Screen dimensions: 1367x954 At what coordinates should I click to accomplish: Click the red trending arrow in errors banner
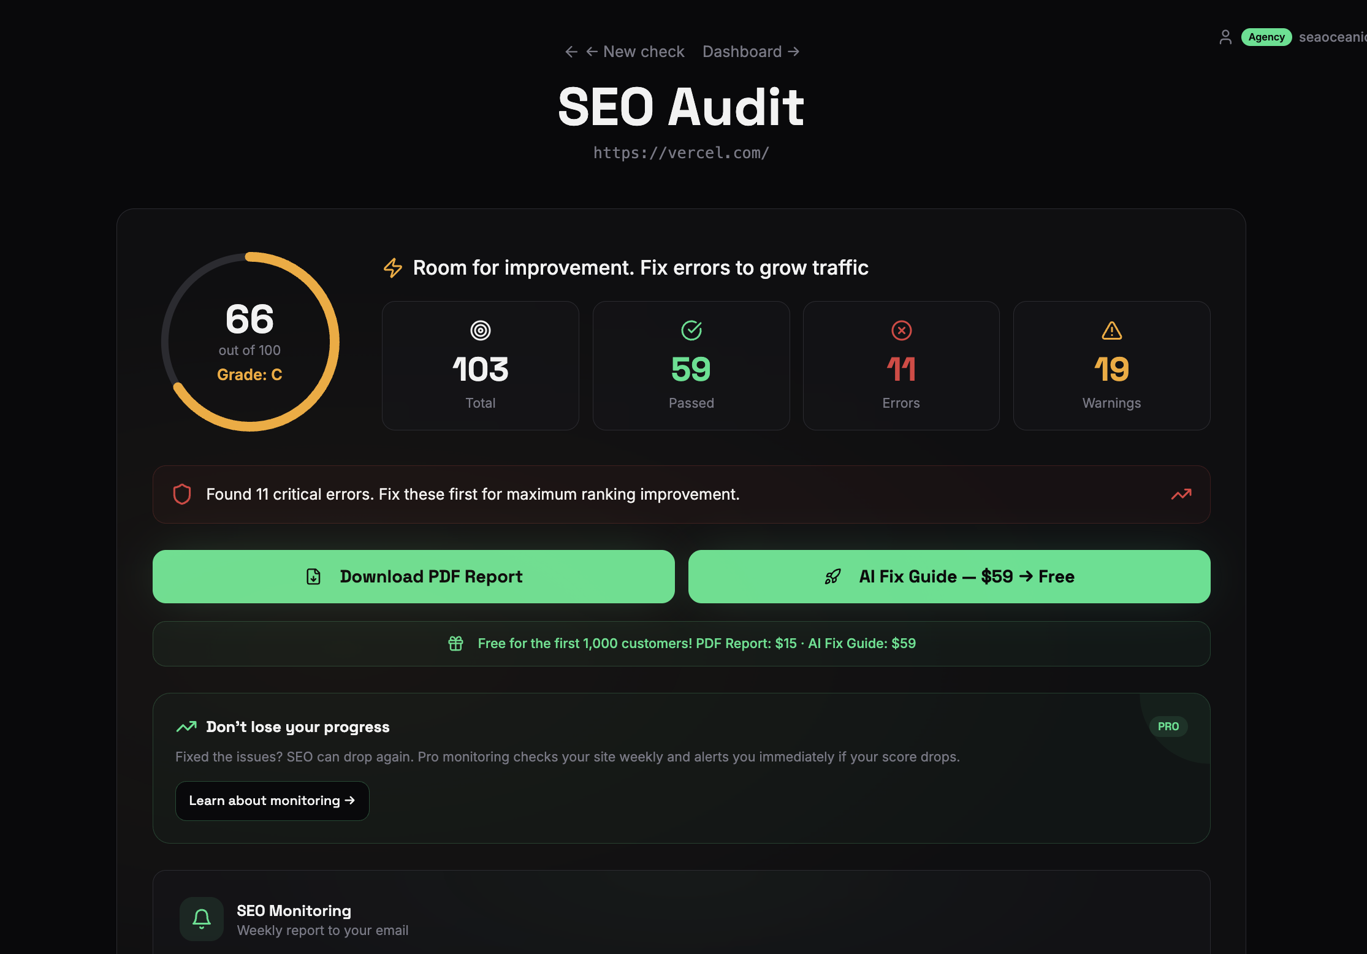(x=1181, y=494)
